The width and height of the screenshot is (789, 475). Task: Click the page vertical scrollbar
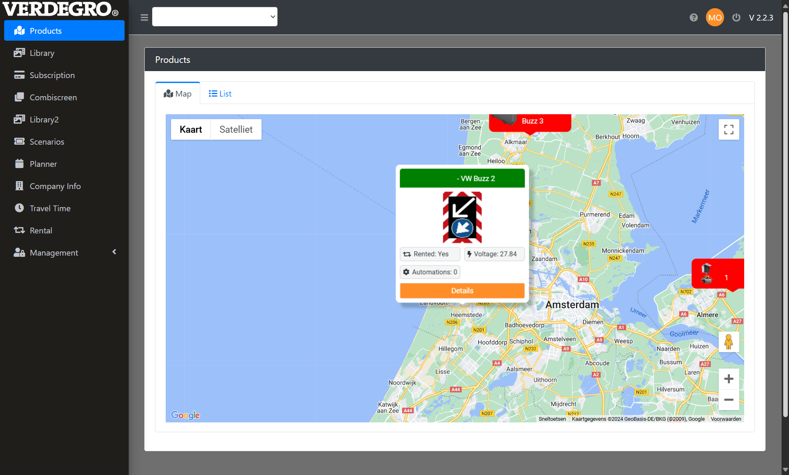(x=785, y=214)
